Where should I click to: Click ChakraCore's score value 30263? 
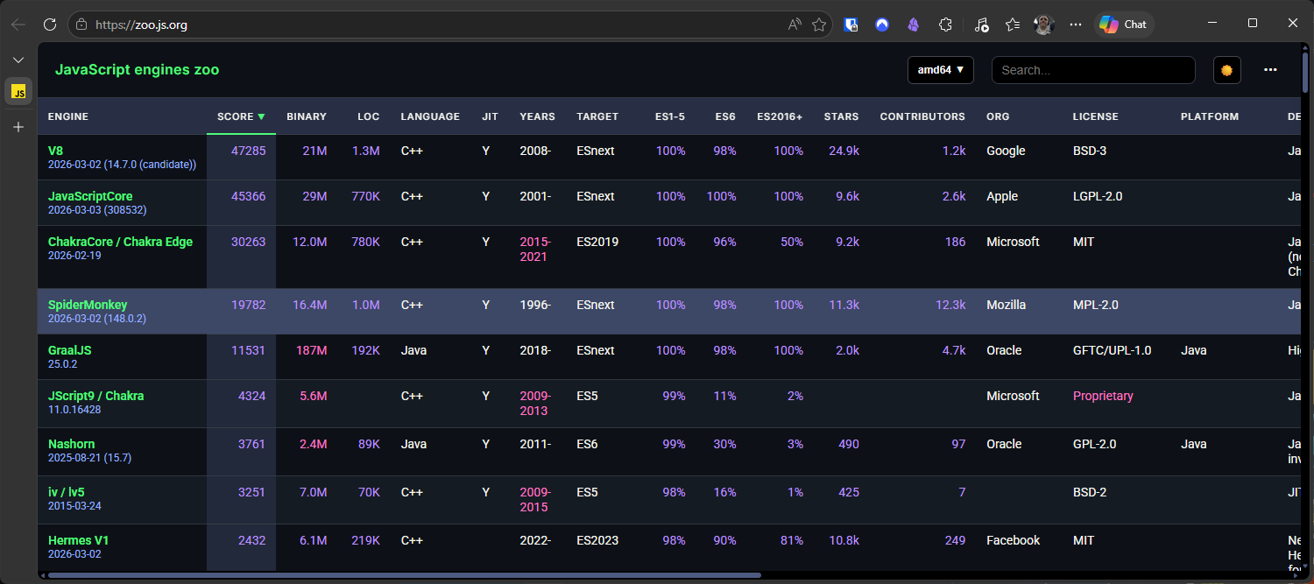(248, 242)
